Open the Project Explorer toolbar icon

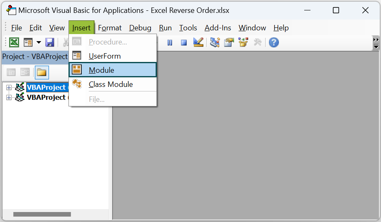pyautogui.click(x=215, y=42)
